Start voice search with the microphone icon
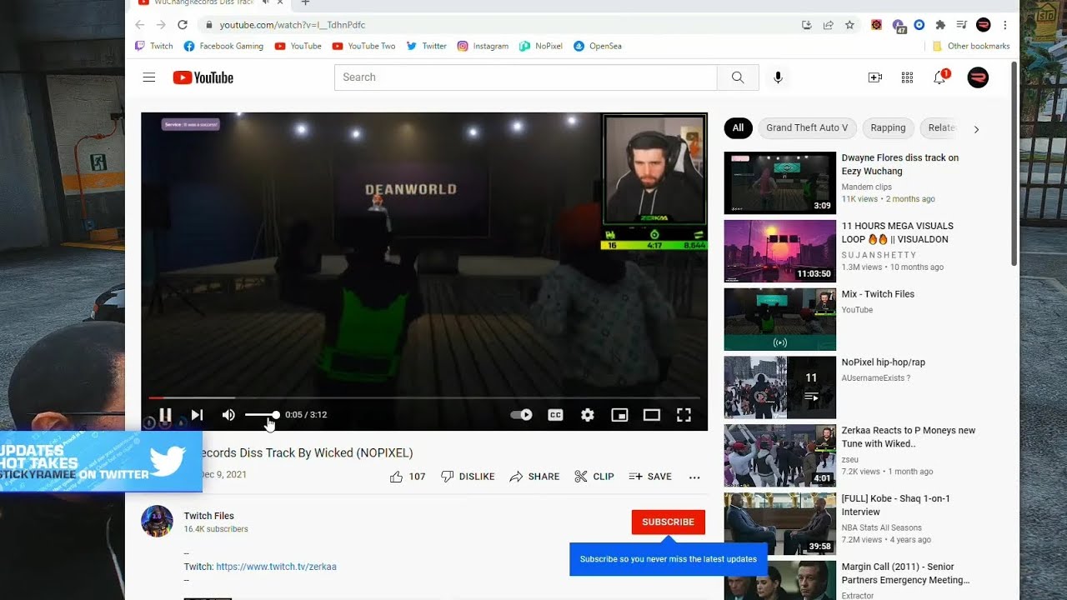 pyautogui.click(x=778, y=77)
